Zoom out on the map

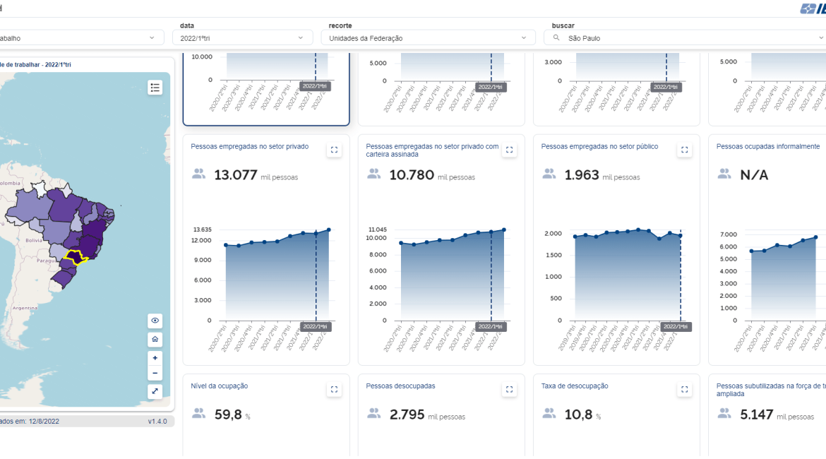tap(155, 373)
